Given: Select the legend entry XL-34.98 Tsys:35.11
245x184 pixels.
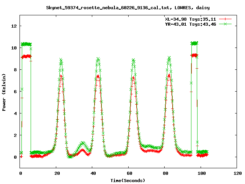Looking at the screenshot, I should pos(191,19).
